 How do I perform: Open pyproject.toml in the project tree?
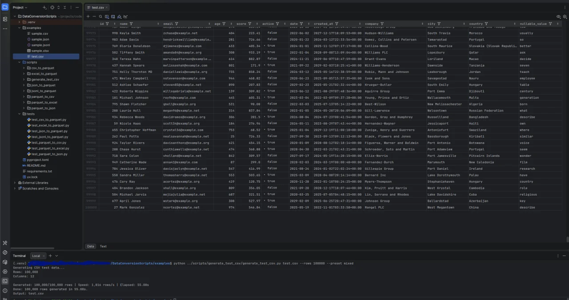37,160
